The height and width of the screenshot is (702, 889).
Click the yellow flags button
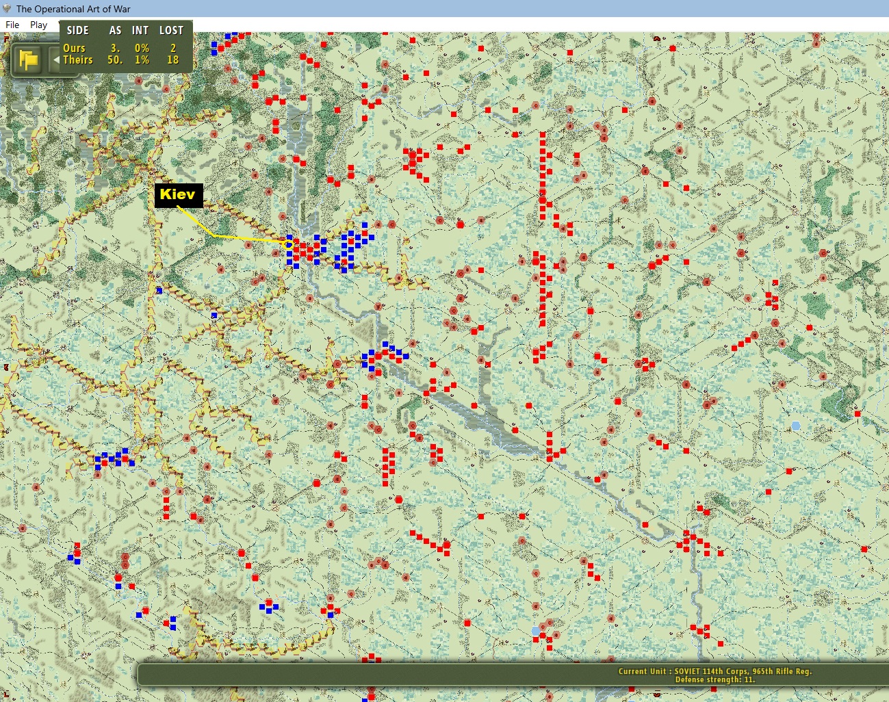[29, 60]
